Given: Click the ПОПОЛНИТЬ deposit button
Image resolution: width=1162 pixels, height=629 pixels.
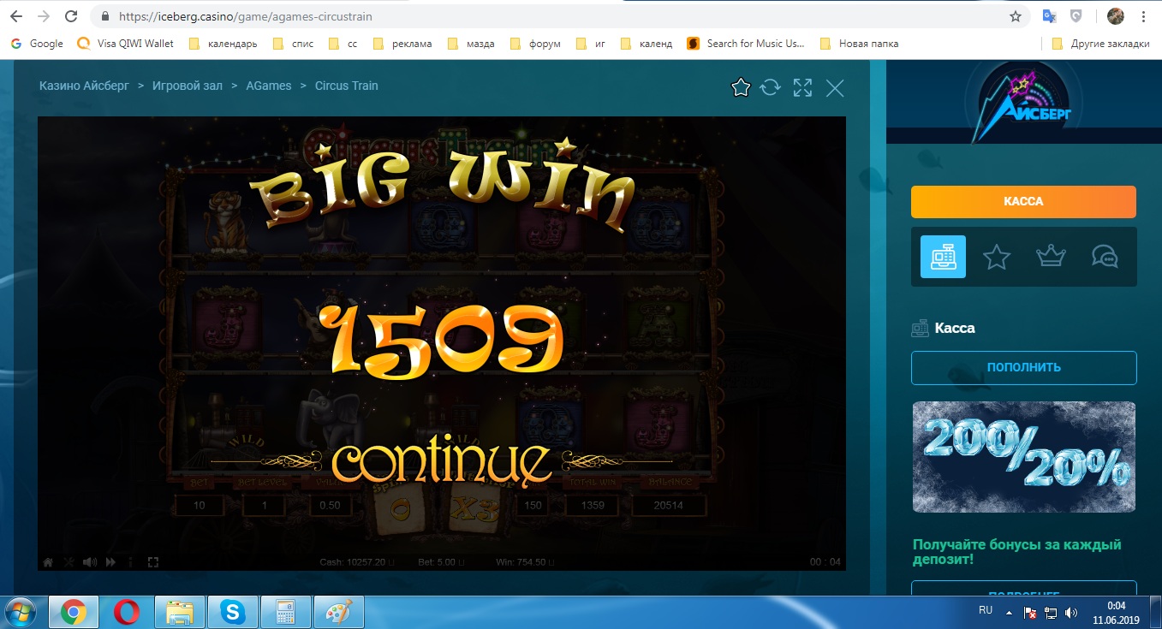Looking at the screenshot, I should coord(1023,368).
